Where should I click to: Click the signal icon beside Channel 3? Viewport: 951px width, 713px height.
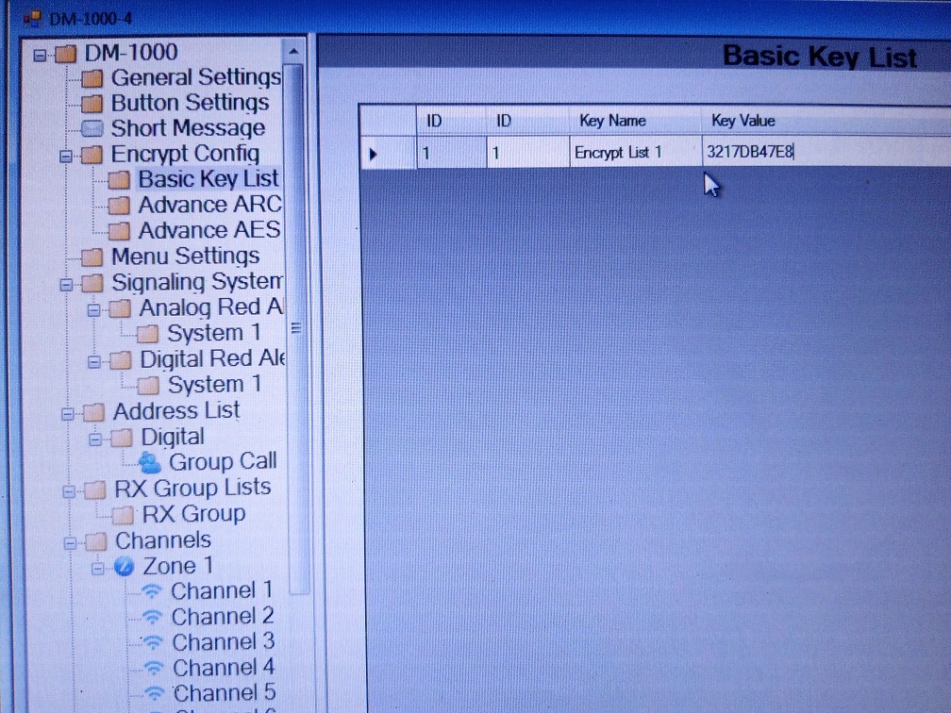tap(153, 642)
